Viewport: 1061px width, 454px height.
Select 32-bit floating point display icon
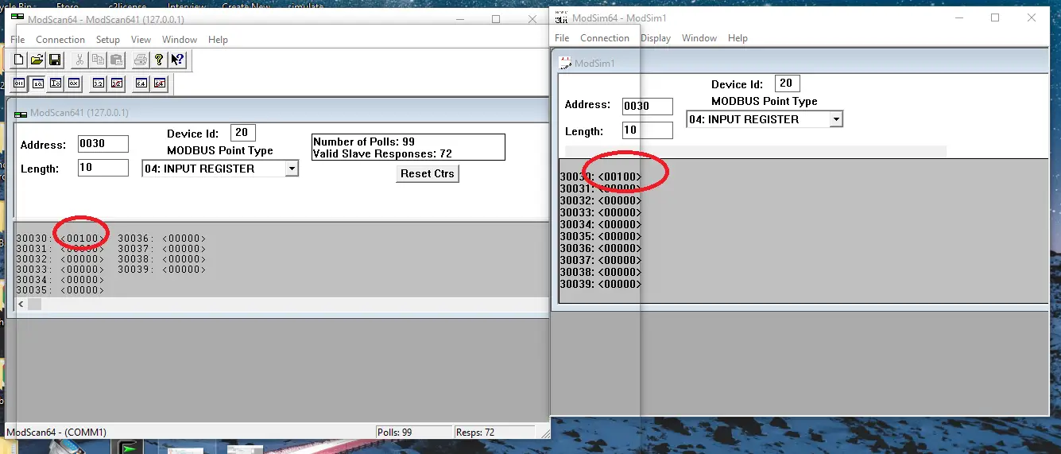click(99, 83)
